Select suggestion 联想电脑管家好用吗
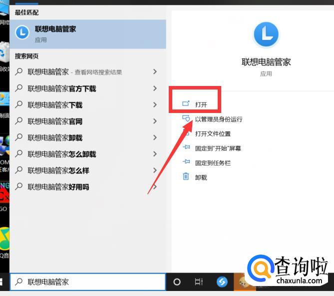334x296 pixels. (87, 187)
